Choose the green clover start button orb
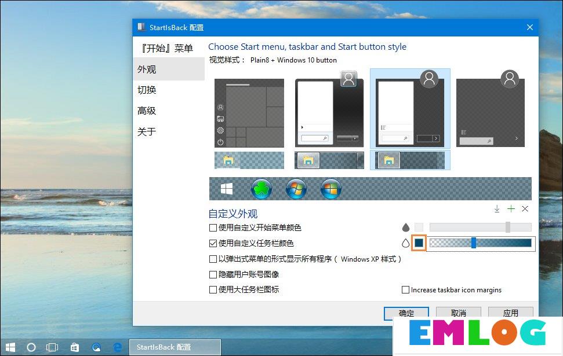The image size is (563, 356). 261,189
